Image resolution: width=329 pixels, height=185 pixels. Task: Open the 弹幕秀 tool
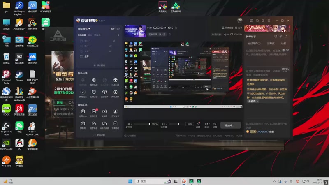tap(83, 125)
